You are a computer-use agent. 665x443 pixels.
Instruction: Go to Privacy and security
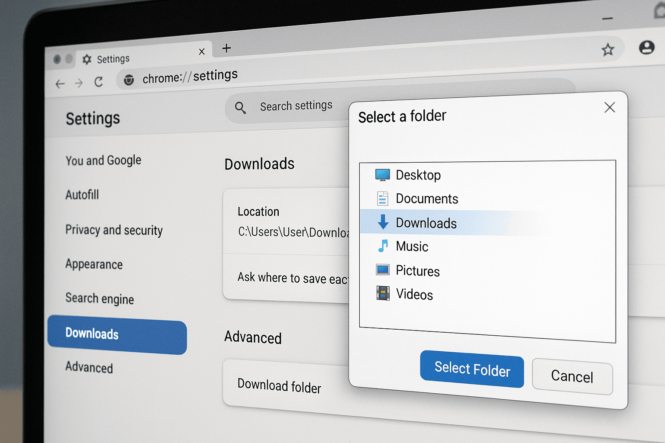coord(114,230)
